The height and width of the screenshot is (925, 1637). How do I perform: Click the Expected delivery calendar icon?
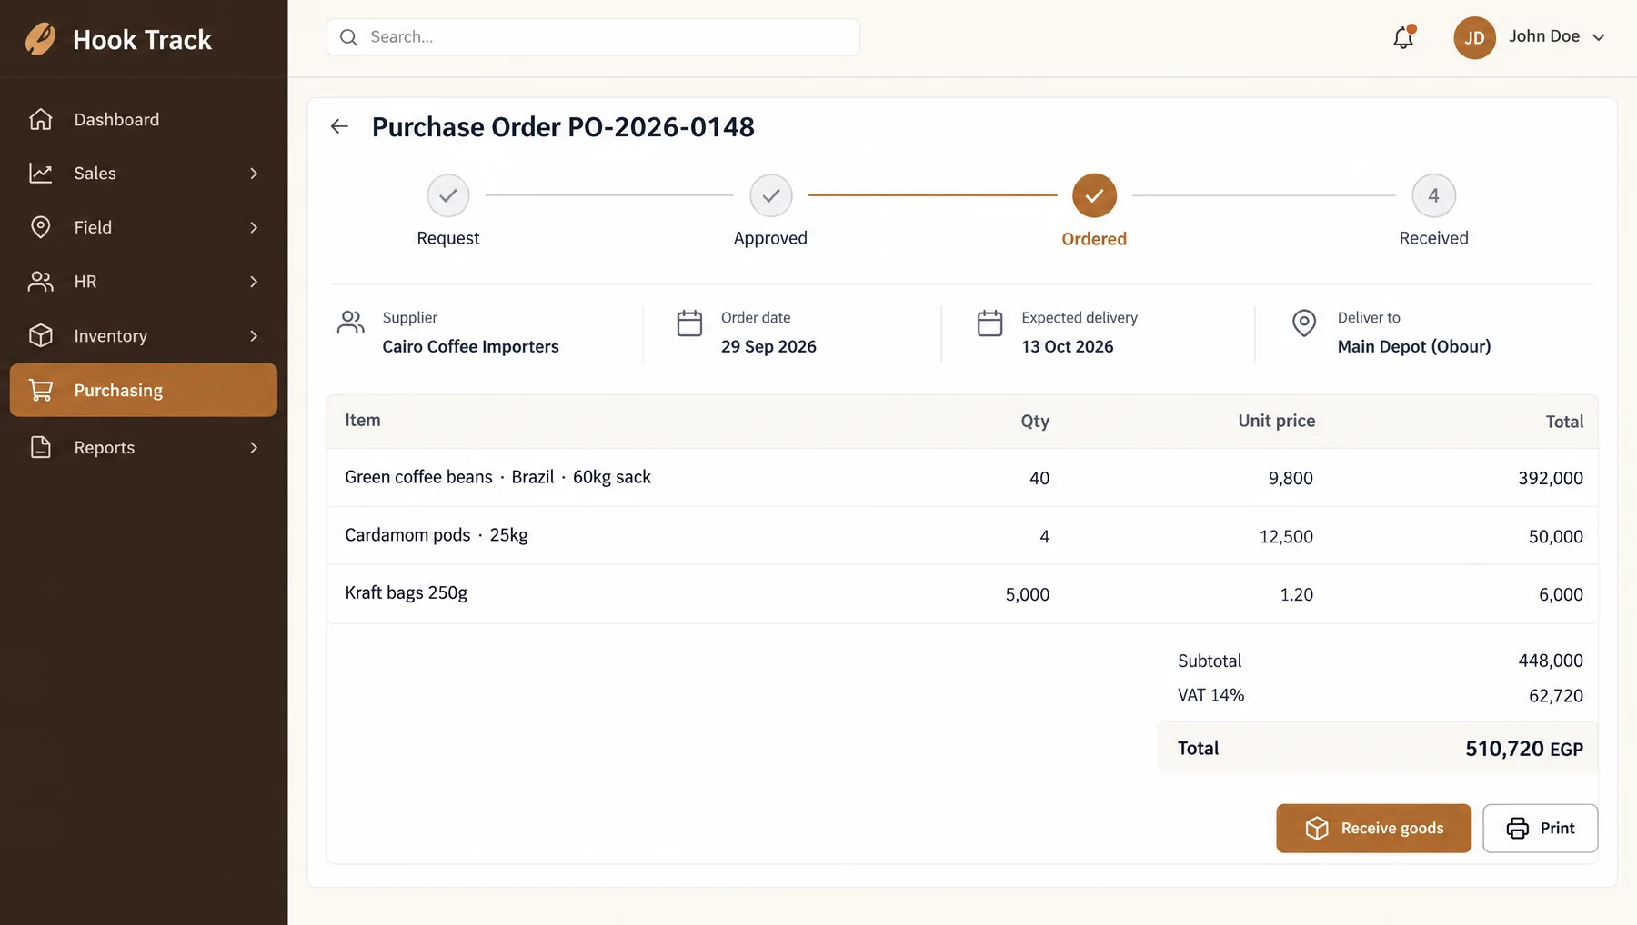(989, 323)
